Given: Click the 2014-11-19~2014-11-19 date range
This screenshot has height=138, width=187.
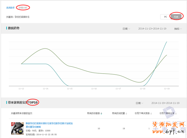Looking at the screenshot, I should pyautogui.click(x=165, y=103).
